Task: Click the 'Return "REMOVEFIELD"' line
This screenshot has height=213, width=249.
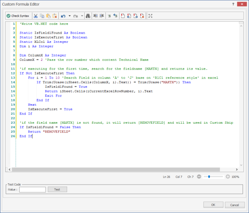Action: 49,132
